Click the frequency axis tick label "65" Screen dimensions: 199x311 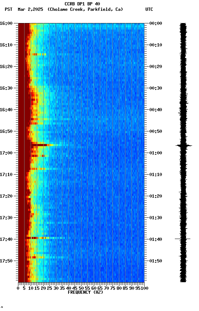(100, 288)
